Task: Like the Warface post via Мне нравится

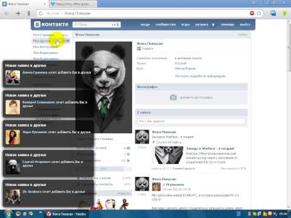Action: point(233,168)
